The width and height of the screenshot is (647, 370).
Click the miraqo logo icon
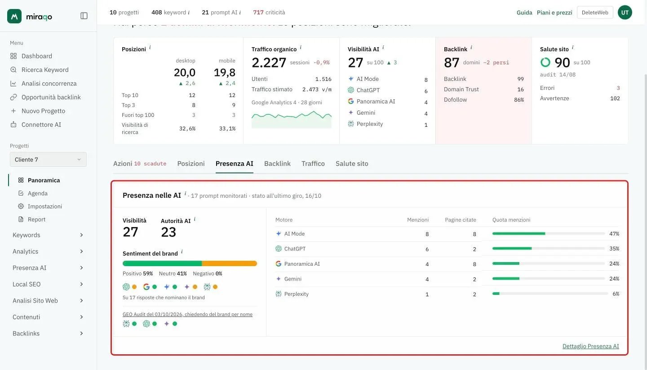pos(14,16)
